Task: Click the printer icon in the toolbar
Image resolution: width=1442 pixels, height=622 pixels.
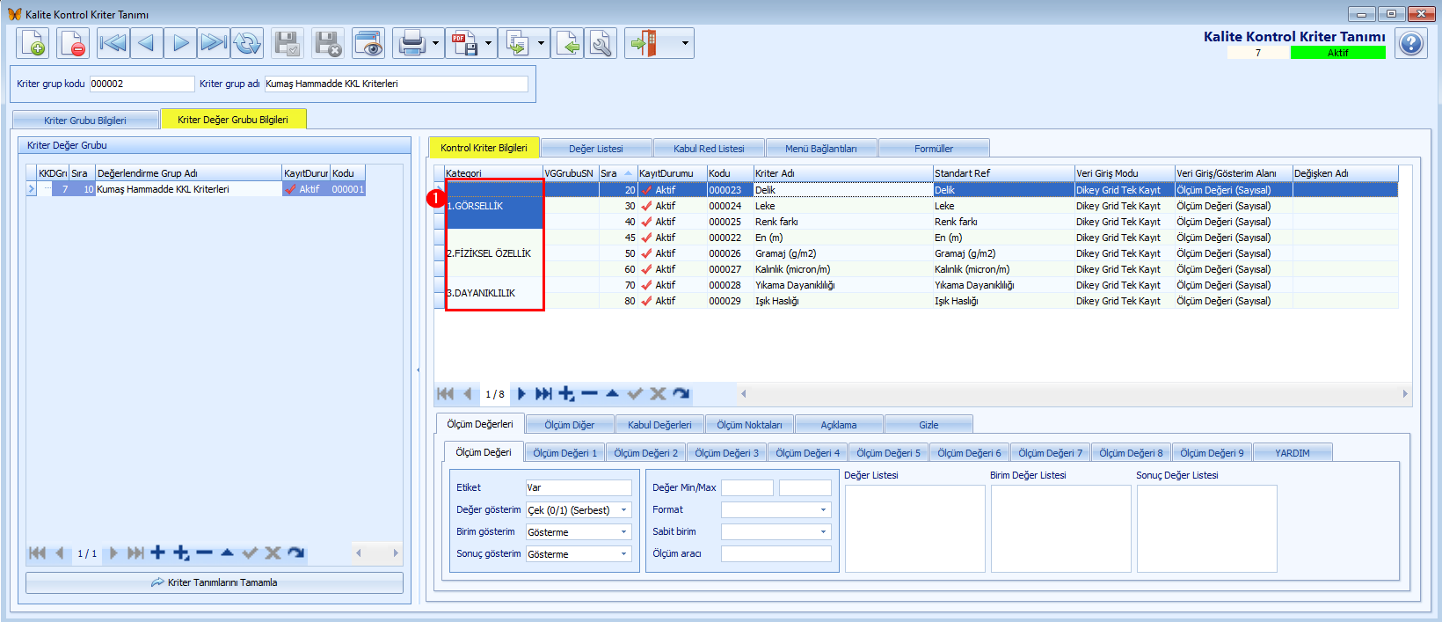Action: (x=411, y=43)
